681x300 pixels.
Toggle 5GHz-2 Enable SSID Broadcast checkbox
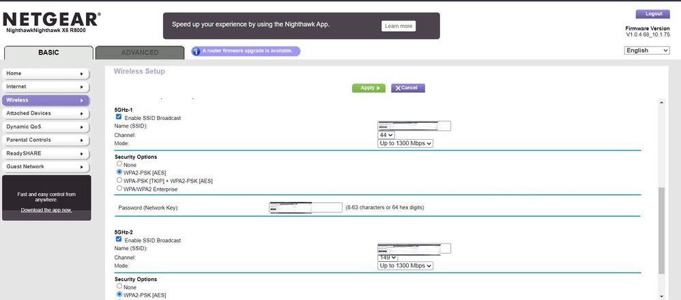(119, 239)
